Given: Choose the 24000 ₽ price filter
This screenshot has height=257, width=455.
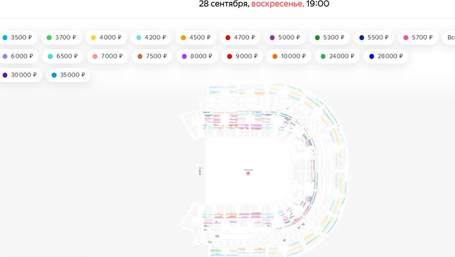Looking at the screenshot, I should click(338, 56).
